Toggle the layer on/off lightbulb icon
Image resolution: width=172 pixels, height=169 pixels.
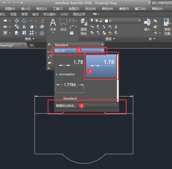[92, 21]
